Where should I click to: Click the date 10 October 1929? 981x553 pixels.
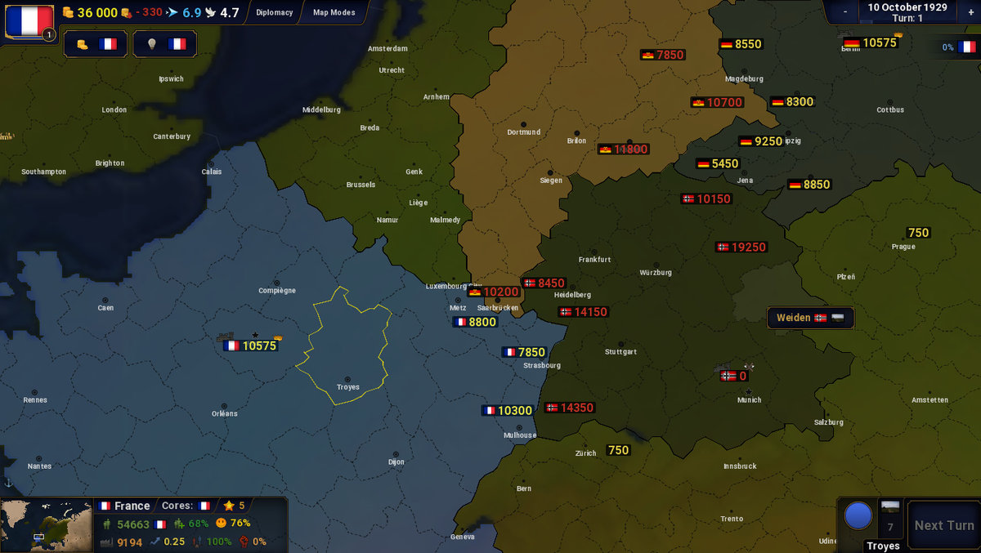click(x=907, y=7)
